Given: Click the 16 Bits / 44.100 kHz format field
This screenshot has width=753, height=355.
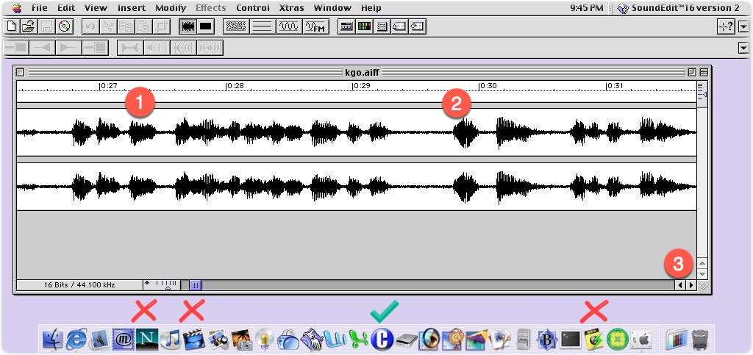Looking at the screenshot, I should (79, 285).
